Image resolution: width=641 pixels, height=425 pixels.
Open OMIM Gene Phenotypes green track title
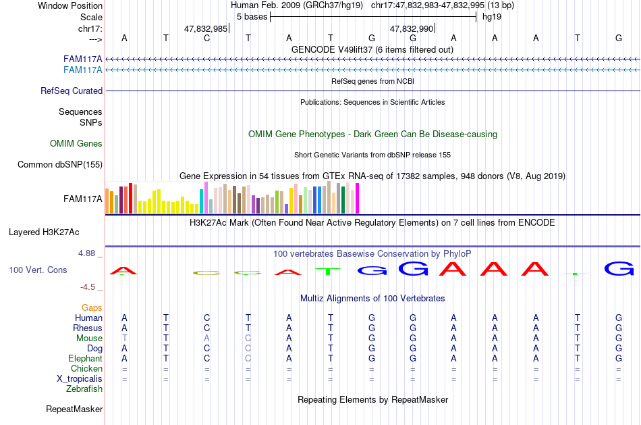tap(372, 134)
